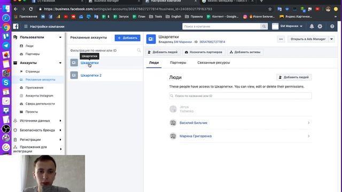Open OBS from the dock

6,129
